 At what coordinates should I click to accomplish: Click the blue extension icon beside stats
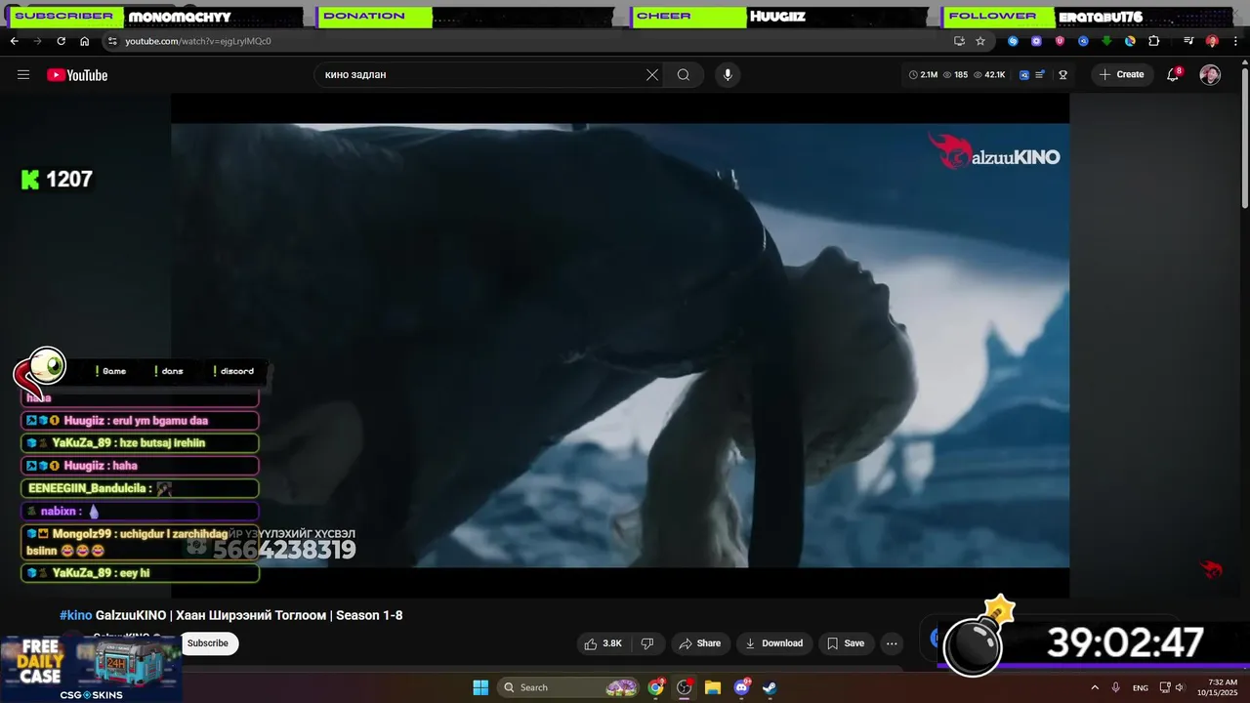[1024, 74]
